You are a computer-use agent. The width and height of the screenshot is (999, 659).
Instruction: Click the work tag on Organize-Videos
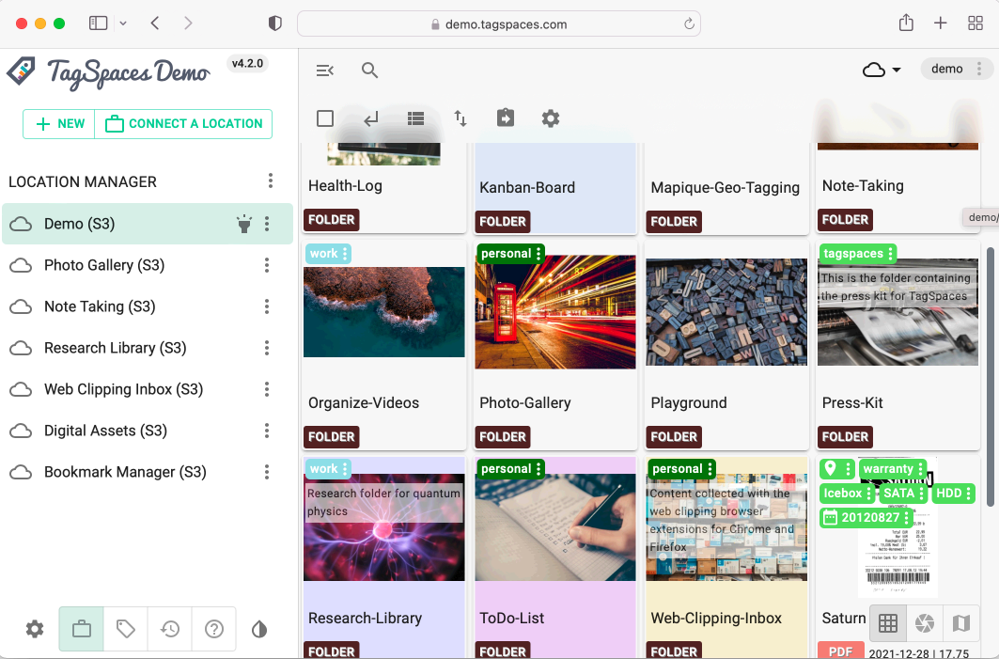(328, 254)
